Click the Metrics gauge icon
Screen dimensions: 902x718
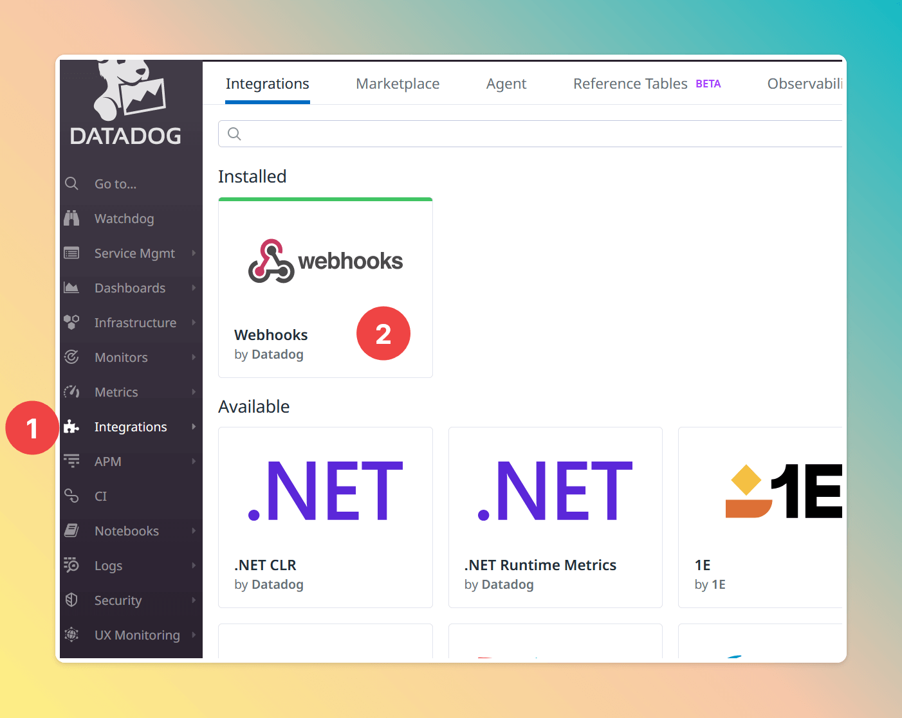tap(71, 392)
